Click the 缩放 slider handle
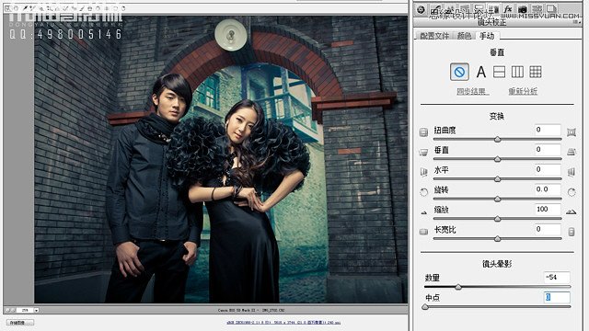This screenshot has height=331, width=589. point(497,219)
